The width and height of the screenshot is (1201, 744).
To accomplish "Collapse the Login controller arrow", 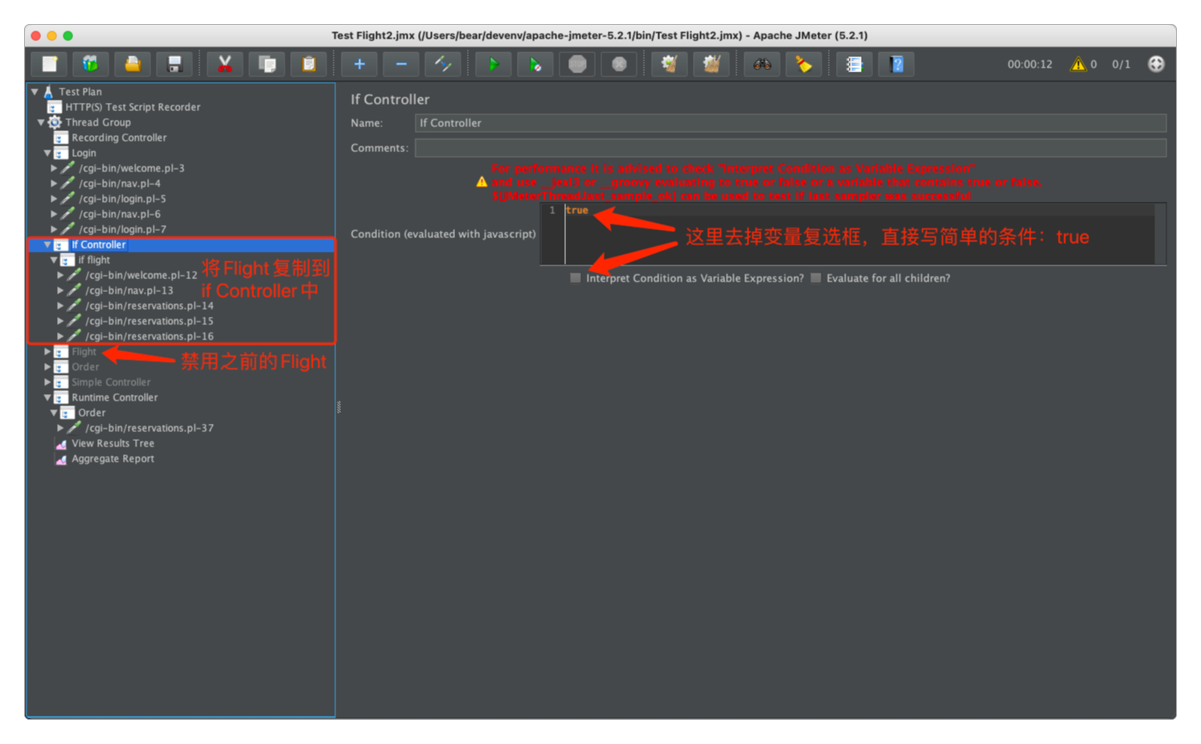I will [x=47, y=153].
